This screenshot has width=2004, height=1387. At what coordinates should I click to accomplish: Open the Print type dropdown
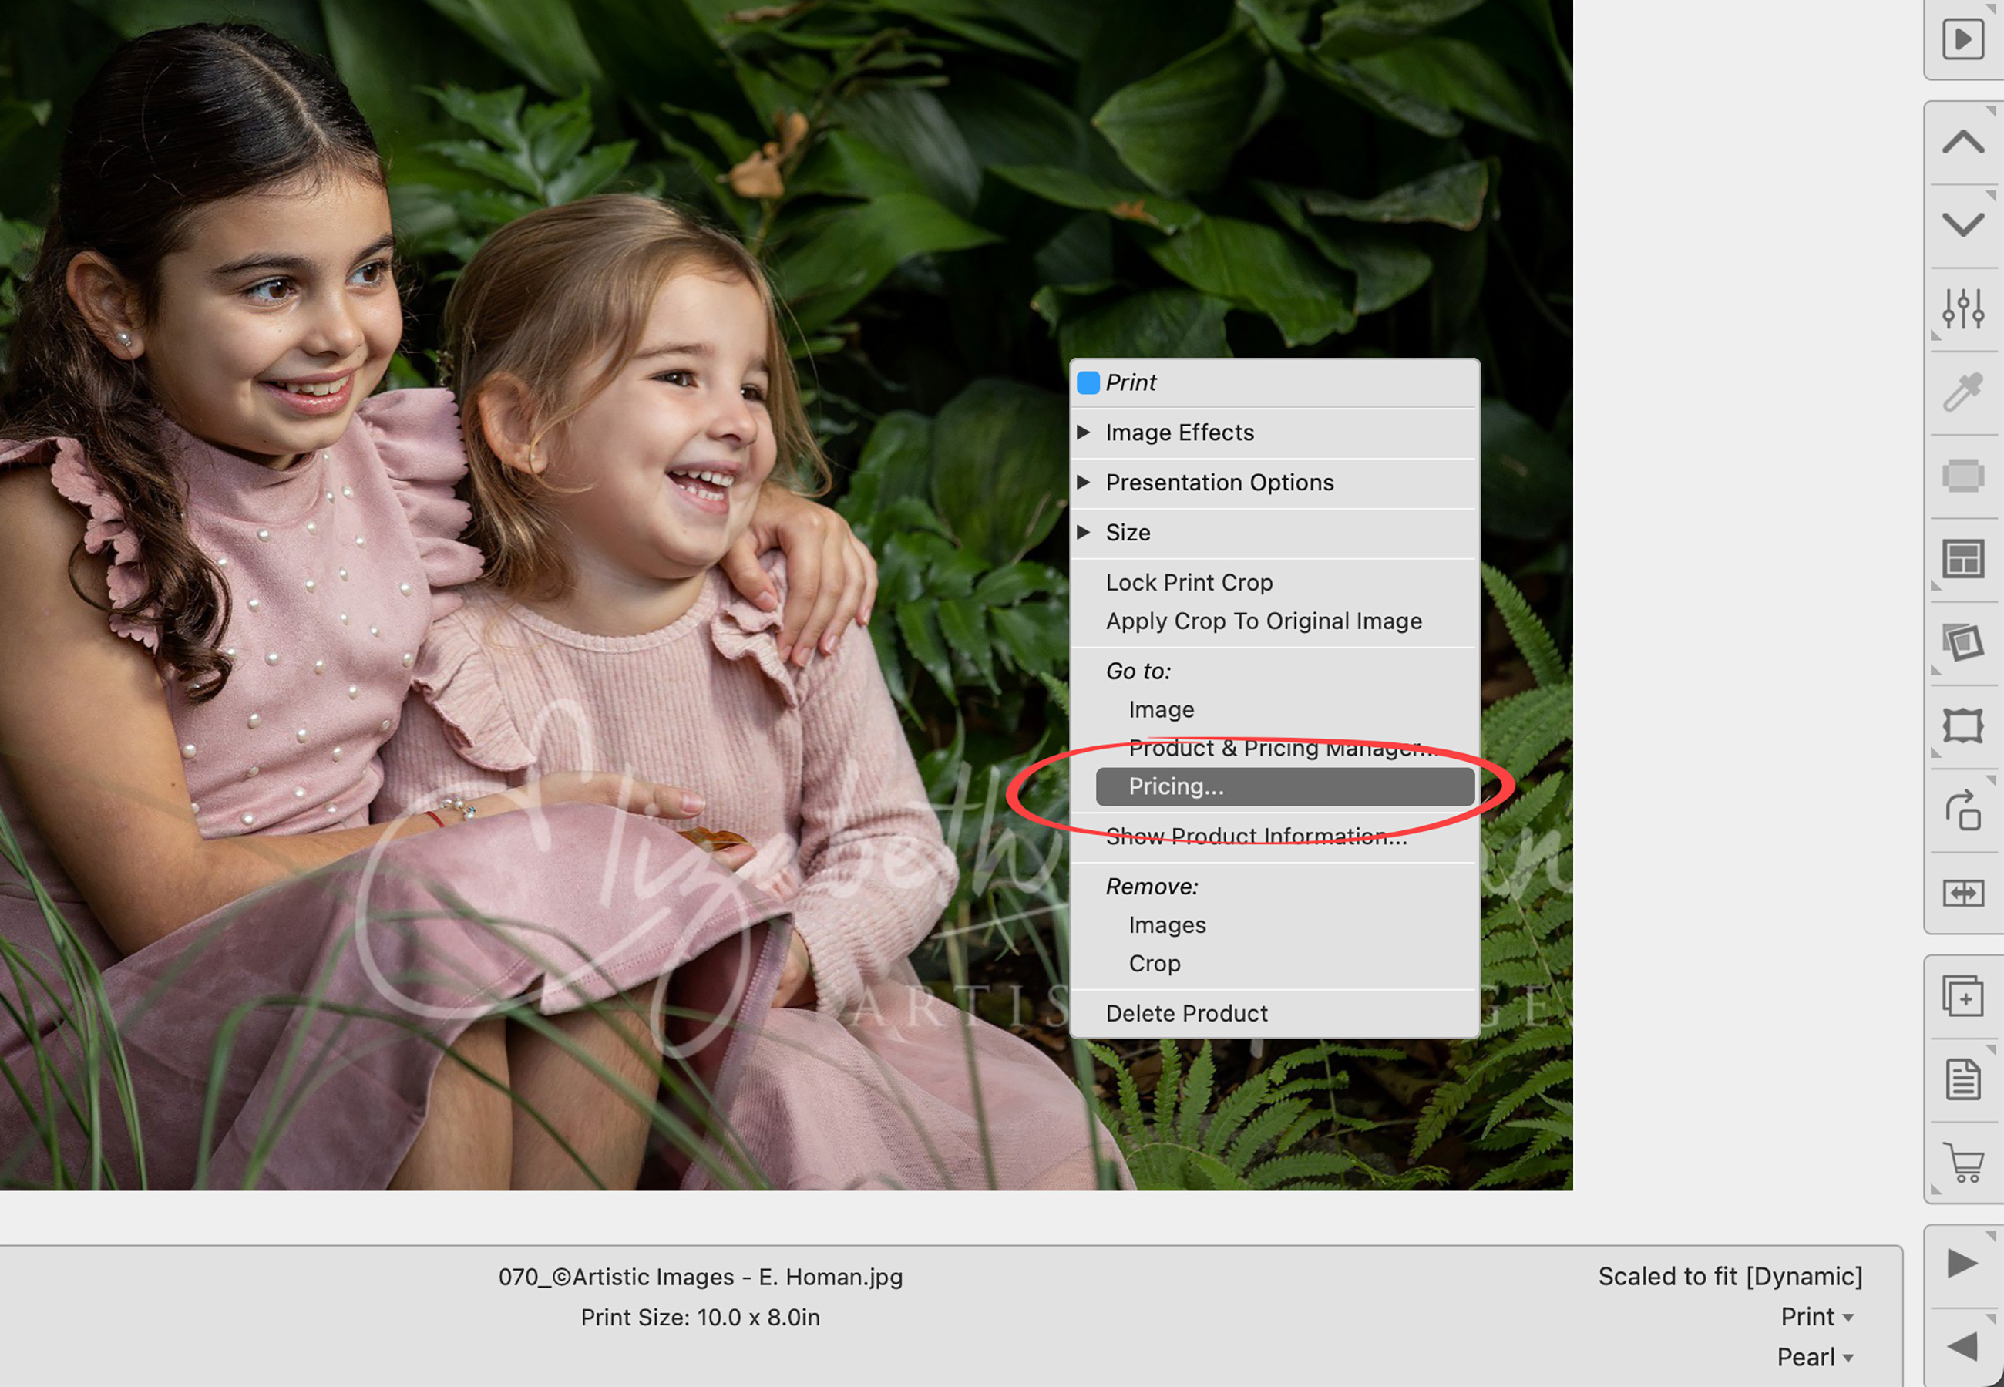1817,1317
